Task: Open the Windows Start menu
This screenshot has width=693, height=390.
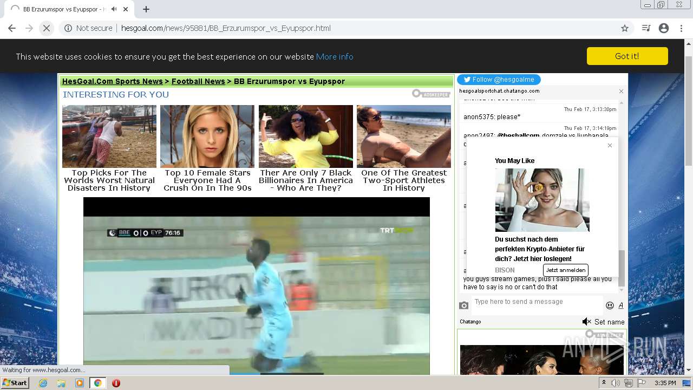Action: pos(15,382)
